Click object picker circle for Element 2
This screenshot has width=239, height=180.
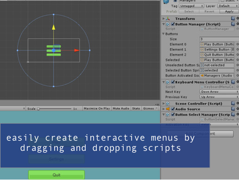238,55
